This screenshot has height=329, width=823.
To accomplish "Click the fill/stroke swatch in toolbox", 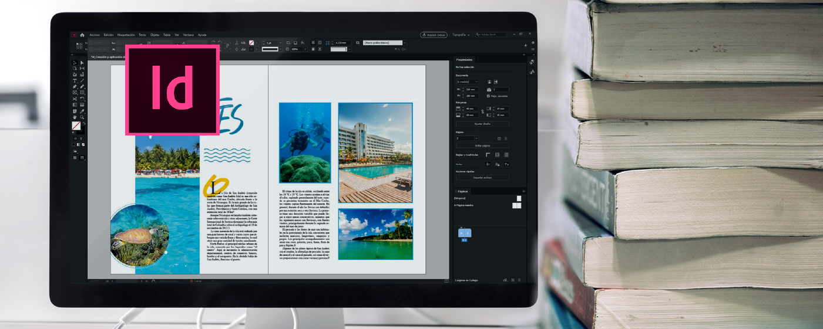I will [x=76, y=126].
